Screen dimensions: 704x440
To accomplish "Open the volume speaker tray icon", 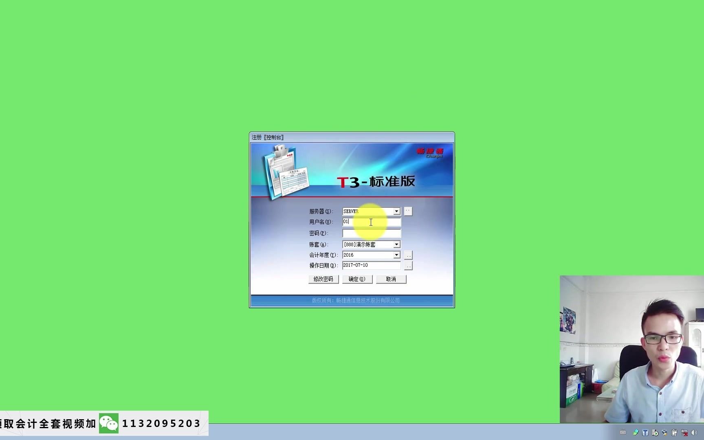I will [694, 433].
